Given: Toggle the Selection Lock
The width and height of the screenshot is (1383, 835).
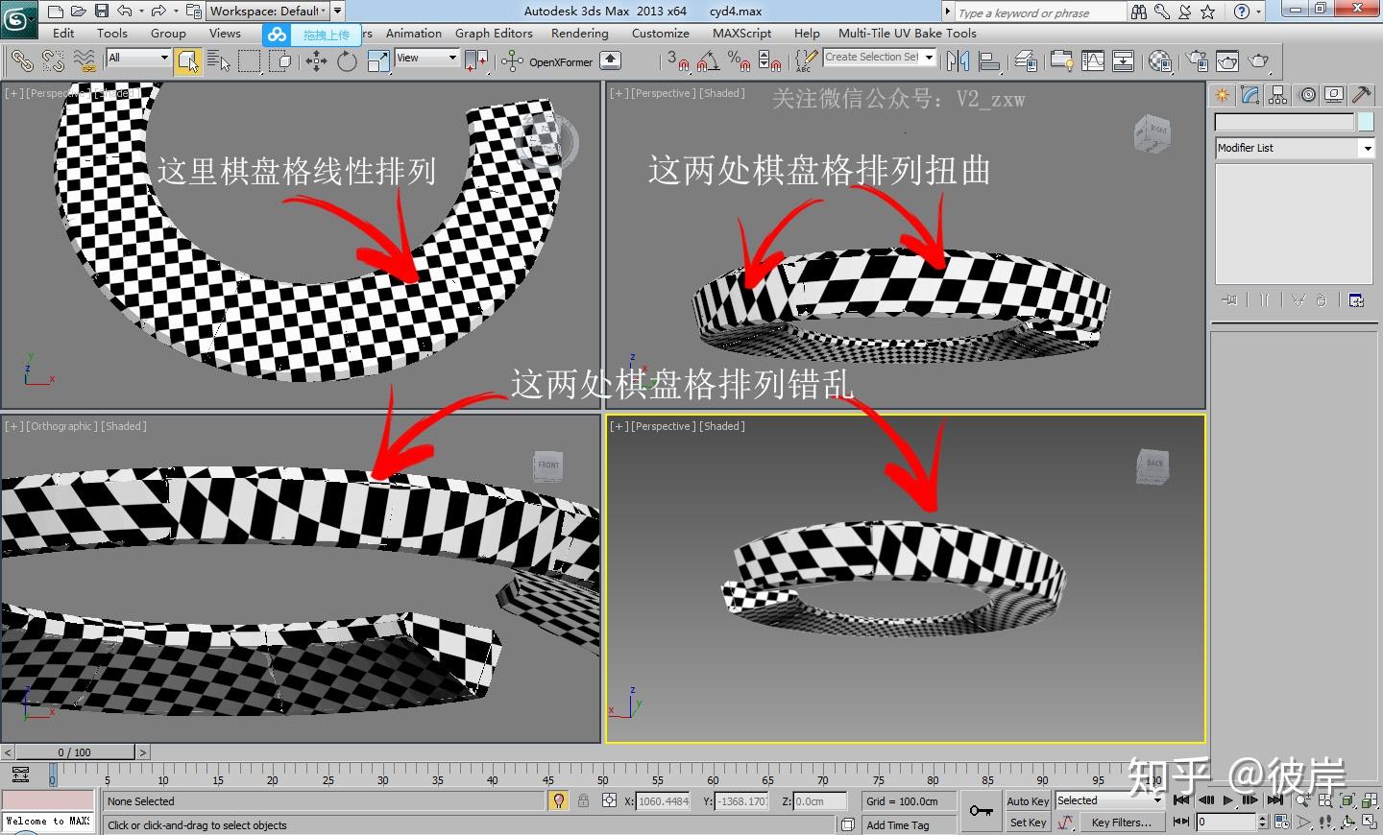Looking at the screenshot, I should point(583,800).
